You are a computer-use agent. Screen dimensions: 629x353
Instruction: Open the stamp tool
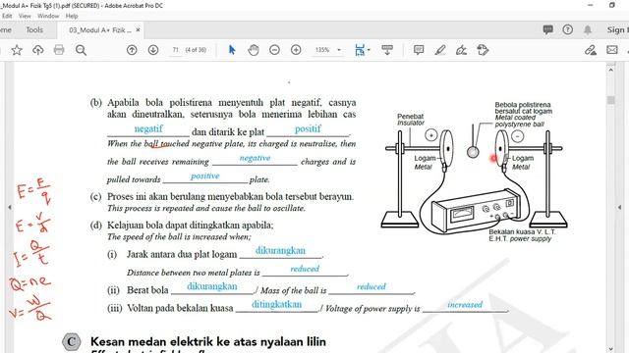point(483,50)
